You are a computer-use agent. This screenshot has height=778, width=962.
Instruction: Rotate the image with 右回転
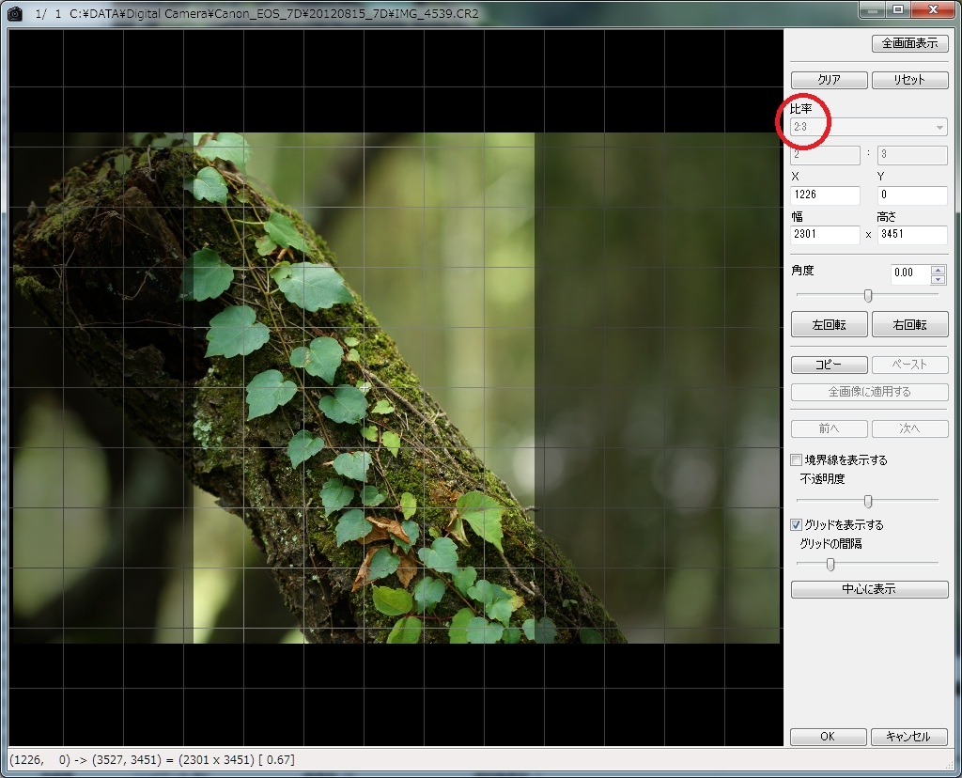909,325
